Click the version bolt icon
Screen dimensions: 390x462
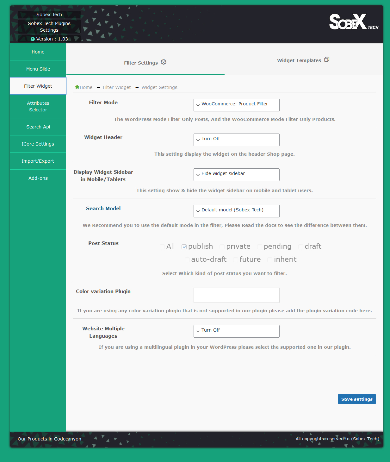click(x=33, y=39)
